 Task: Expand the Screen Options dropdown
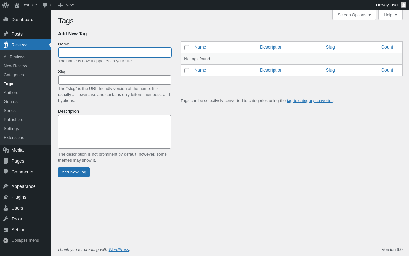pyautogui.click(x=354, y=15)
